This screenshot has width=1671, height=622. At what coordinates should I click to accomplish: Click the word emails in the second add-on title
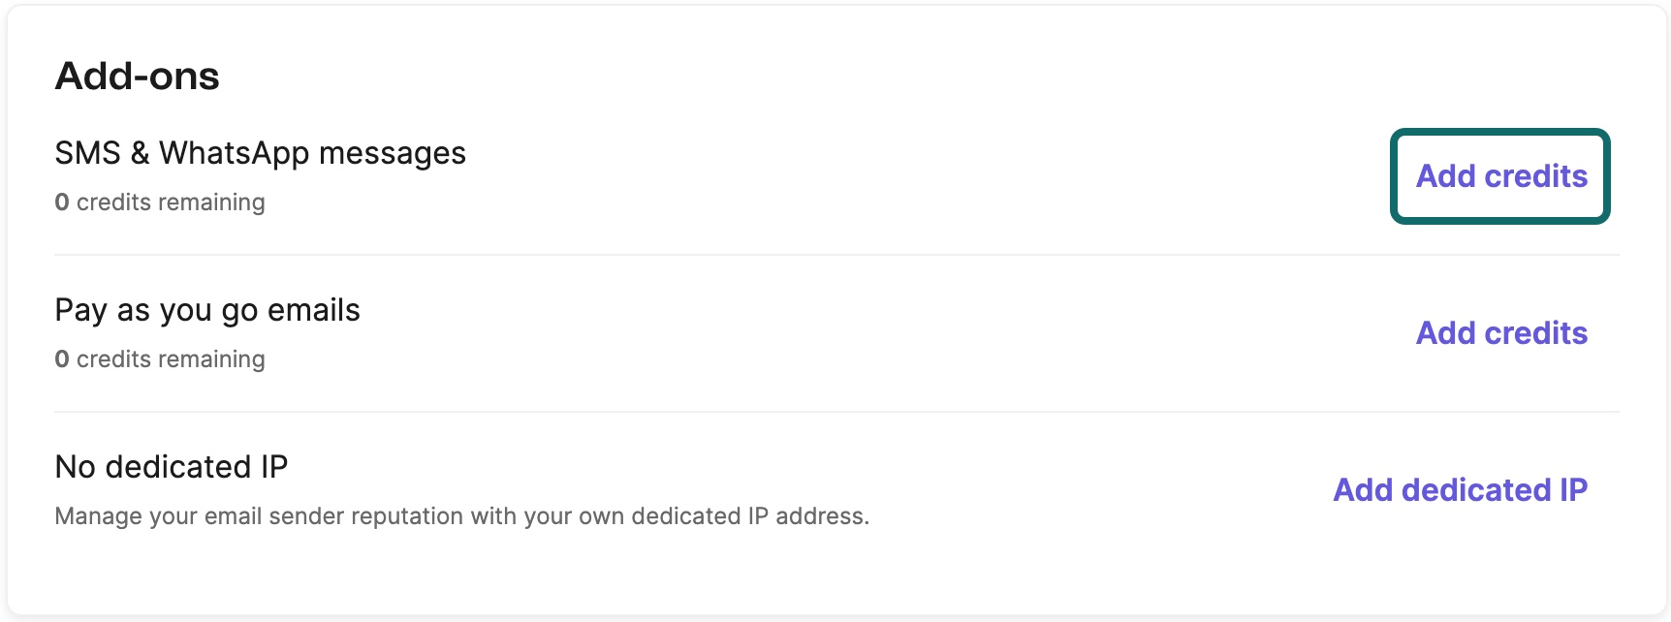[x=314, y=310]
